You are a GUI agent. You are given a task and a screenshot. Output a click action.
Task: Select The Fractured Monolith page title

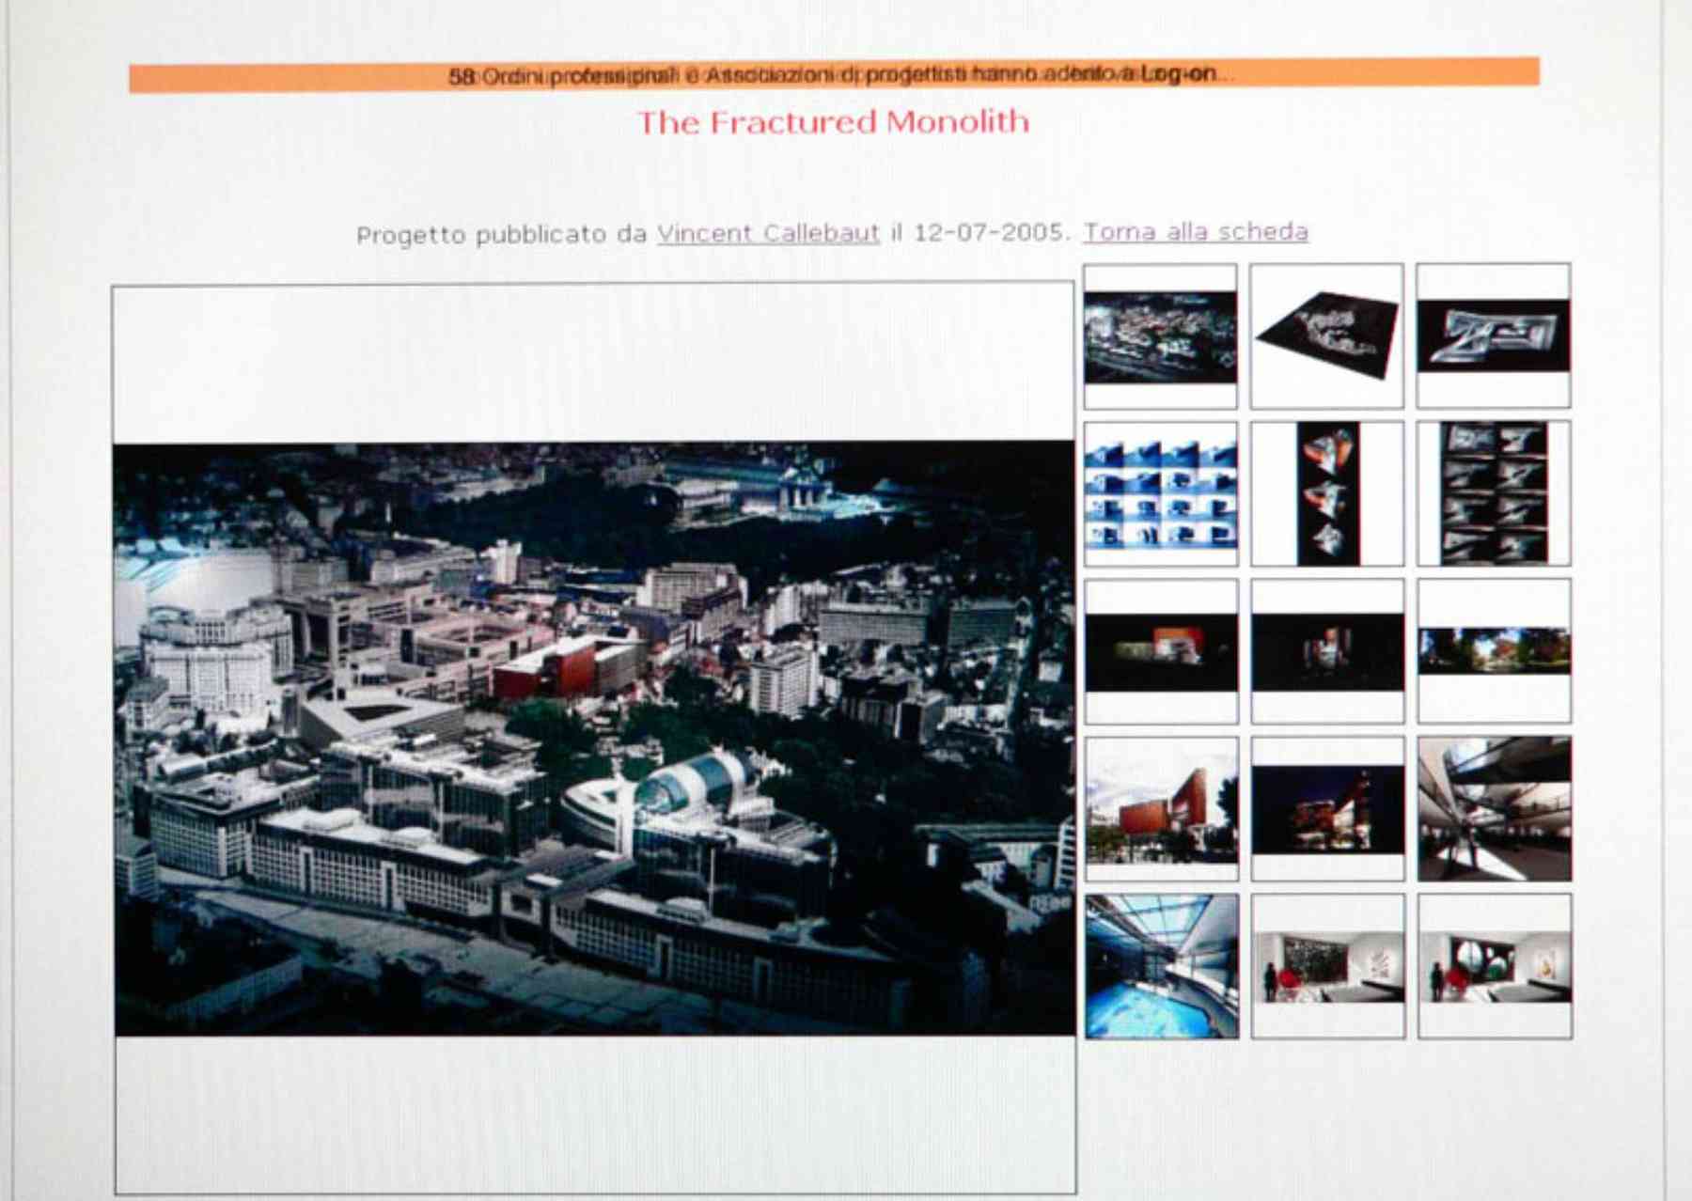tap(835, 122)
